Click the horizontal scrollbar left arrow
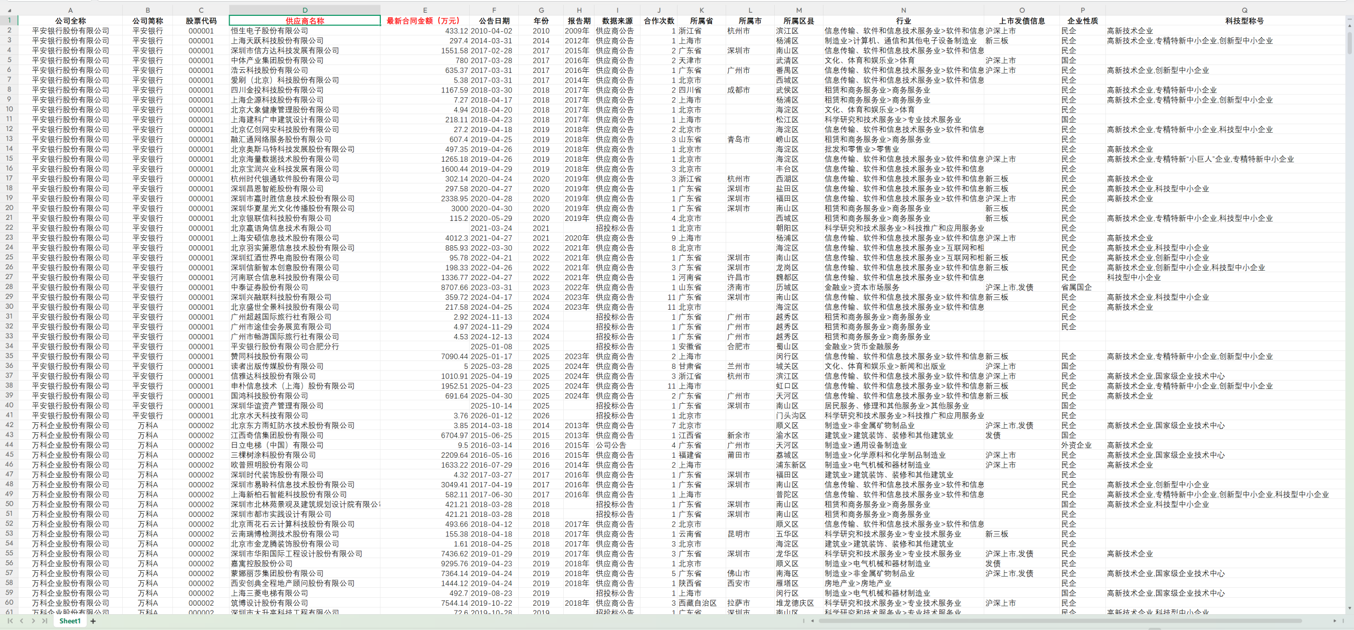 (x=812, y=621)
